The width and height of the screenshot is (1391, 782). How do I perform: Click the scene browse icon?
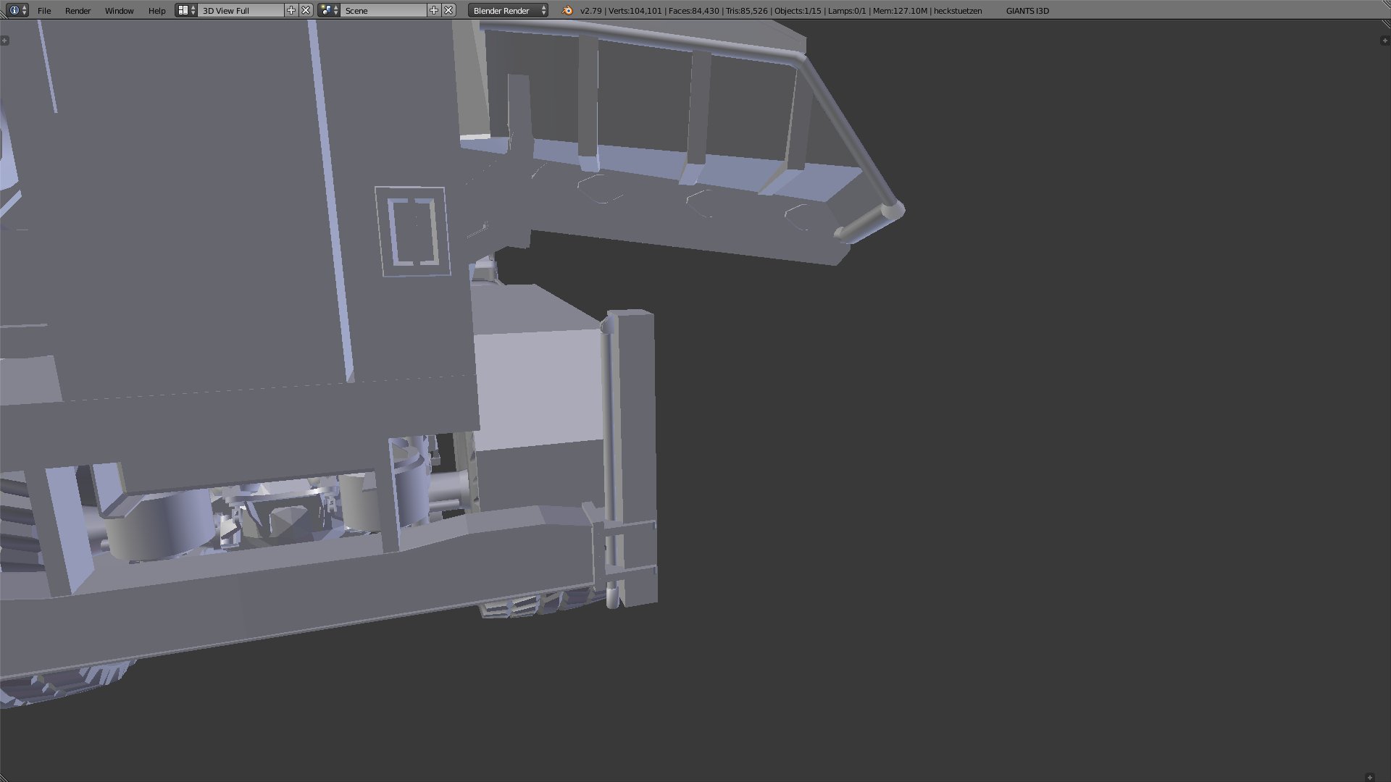point(329,10)
